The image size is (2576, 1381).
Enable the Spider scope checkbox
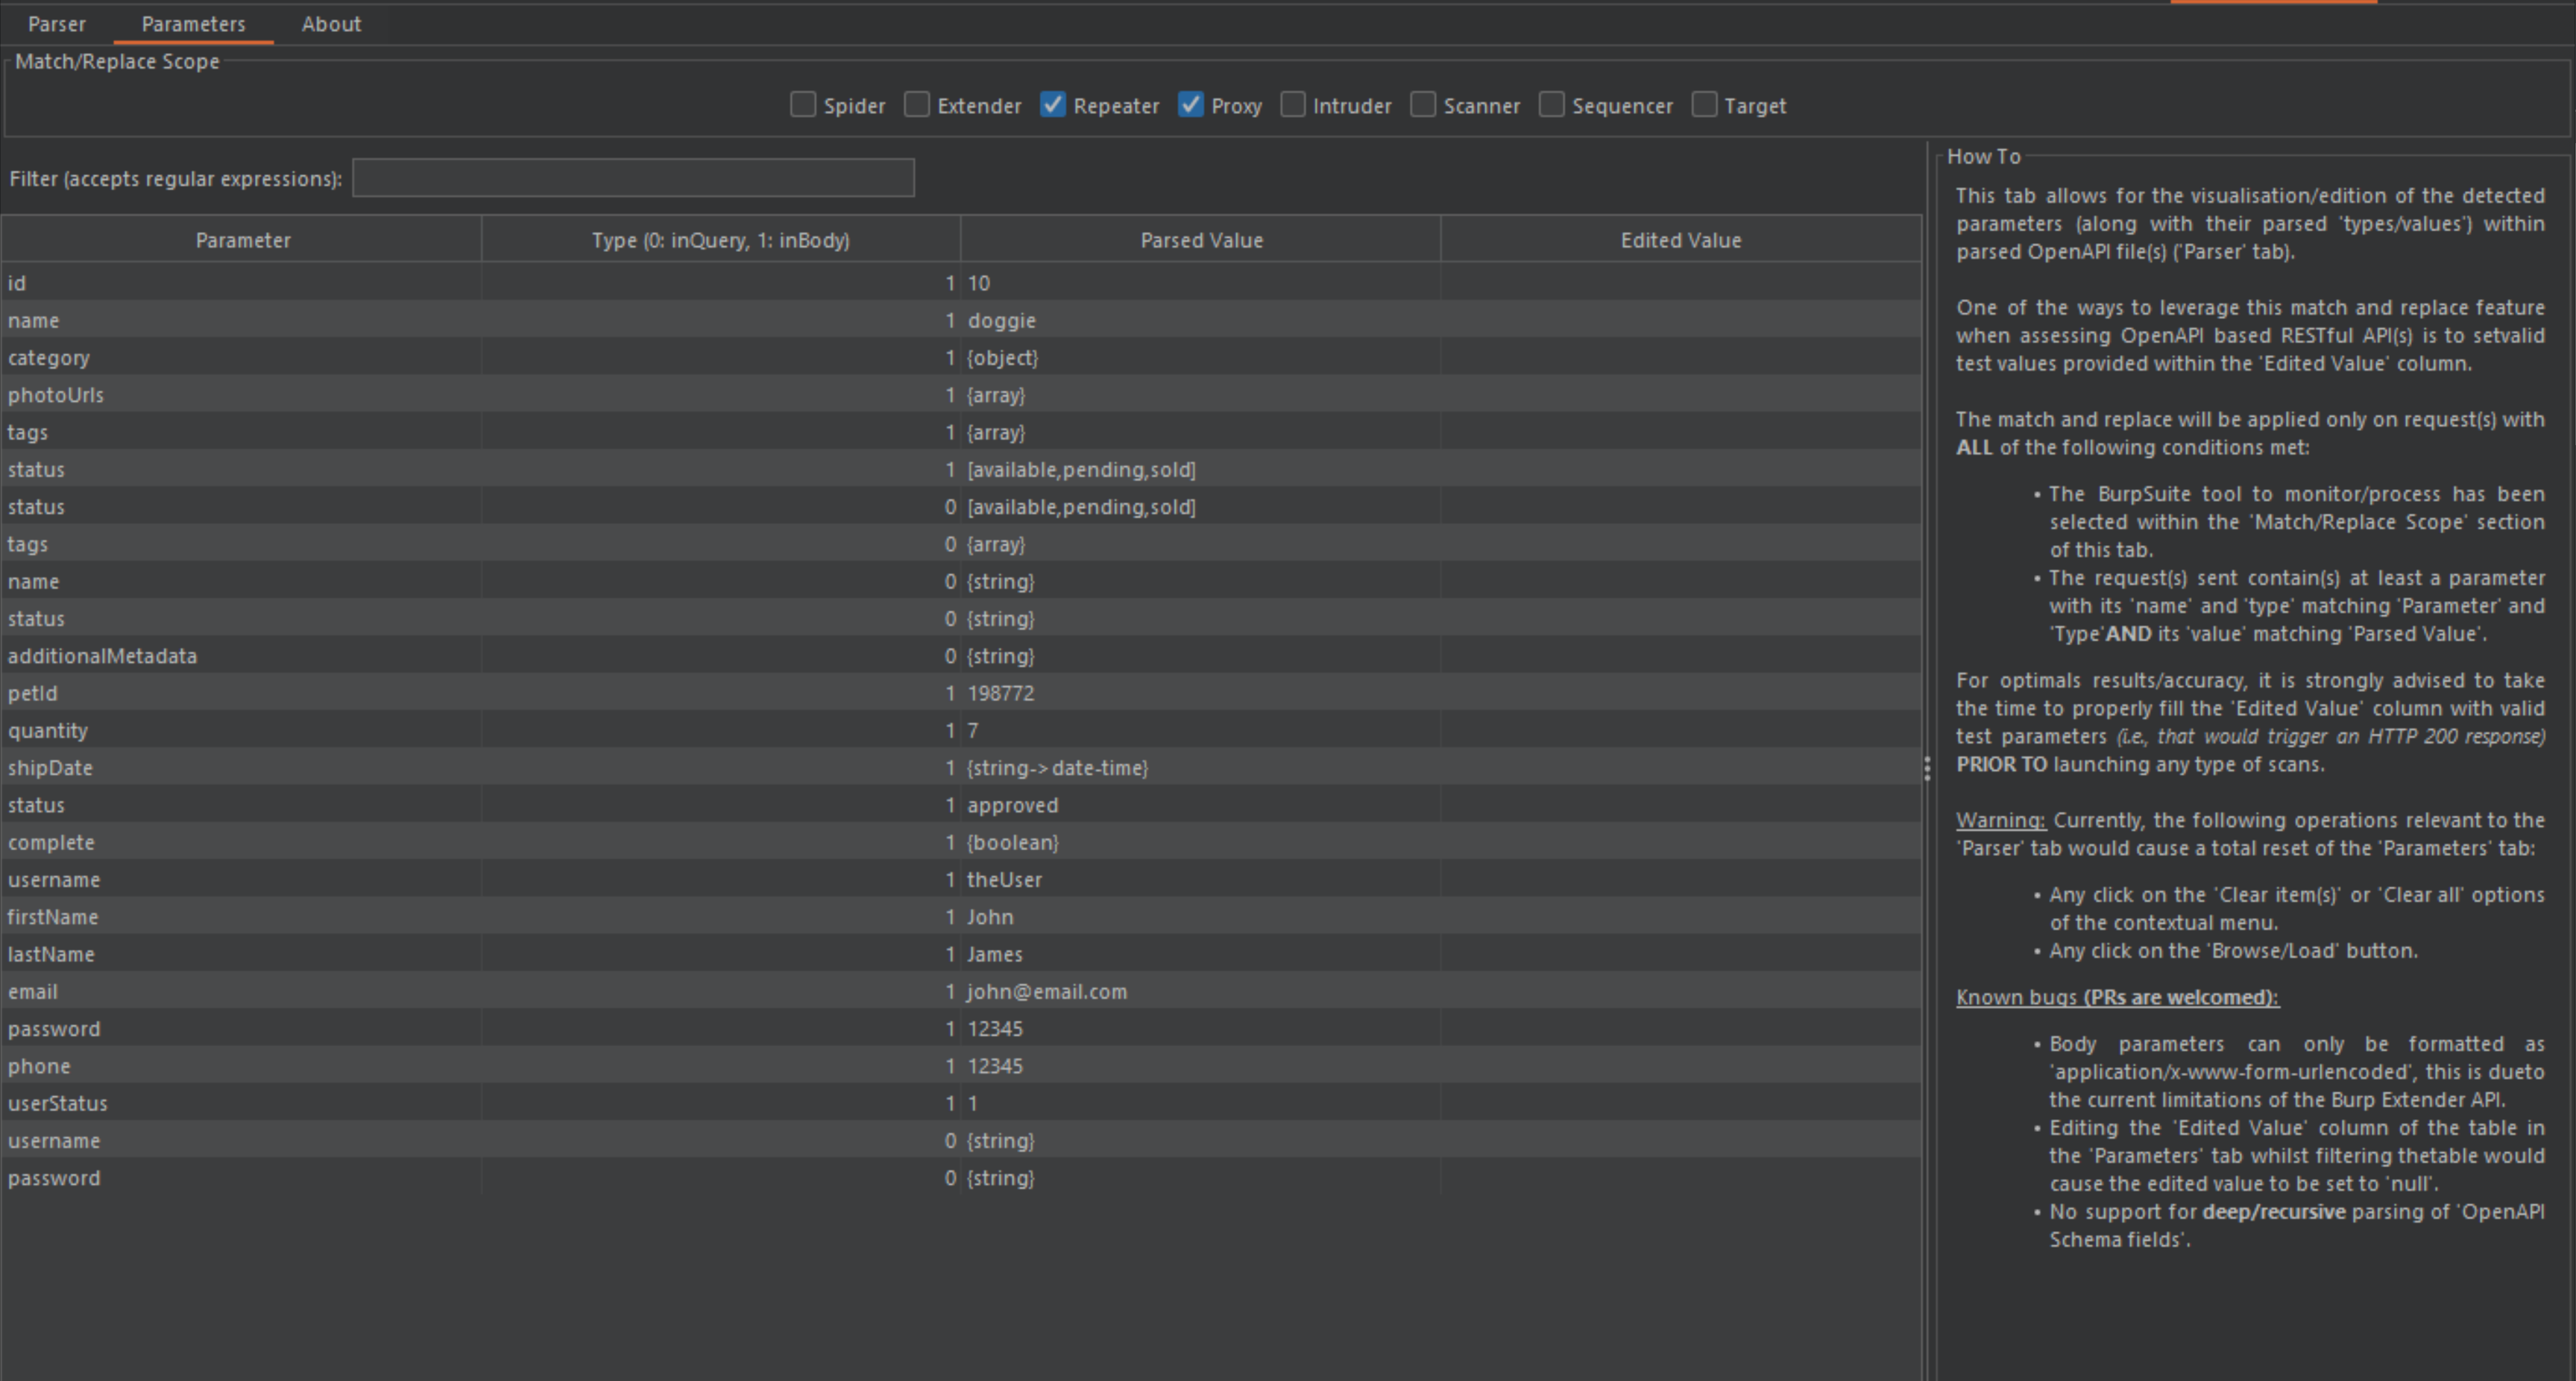click(x=802, y=105)
